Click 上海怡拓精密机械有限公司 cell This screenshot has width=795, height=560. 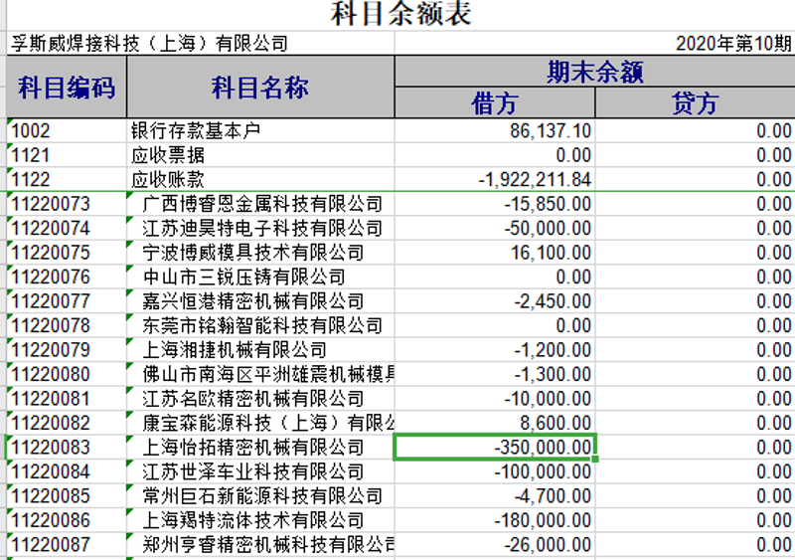coord(260,448)
